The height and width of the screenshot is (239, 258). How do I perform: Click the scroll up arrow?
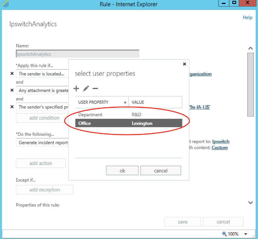[250, 48]
